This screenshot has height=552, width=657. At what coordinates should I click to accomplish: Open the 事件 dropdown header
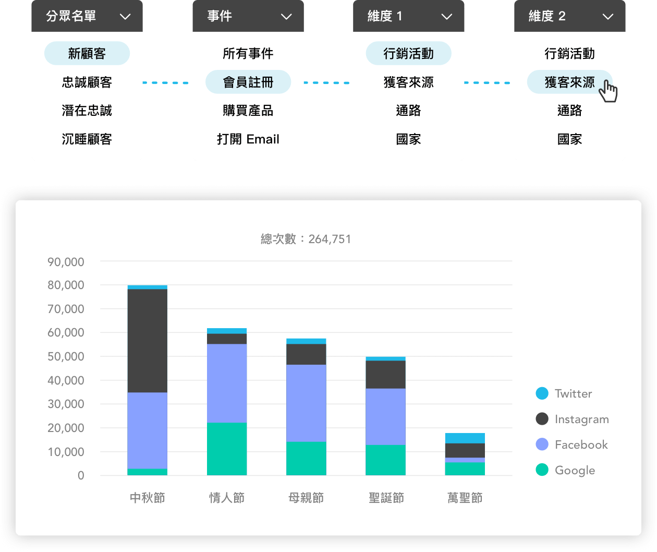click(x=248, y=17)
